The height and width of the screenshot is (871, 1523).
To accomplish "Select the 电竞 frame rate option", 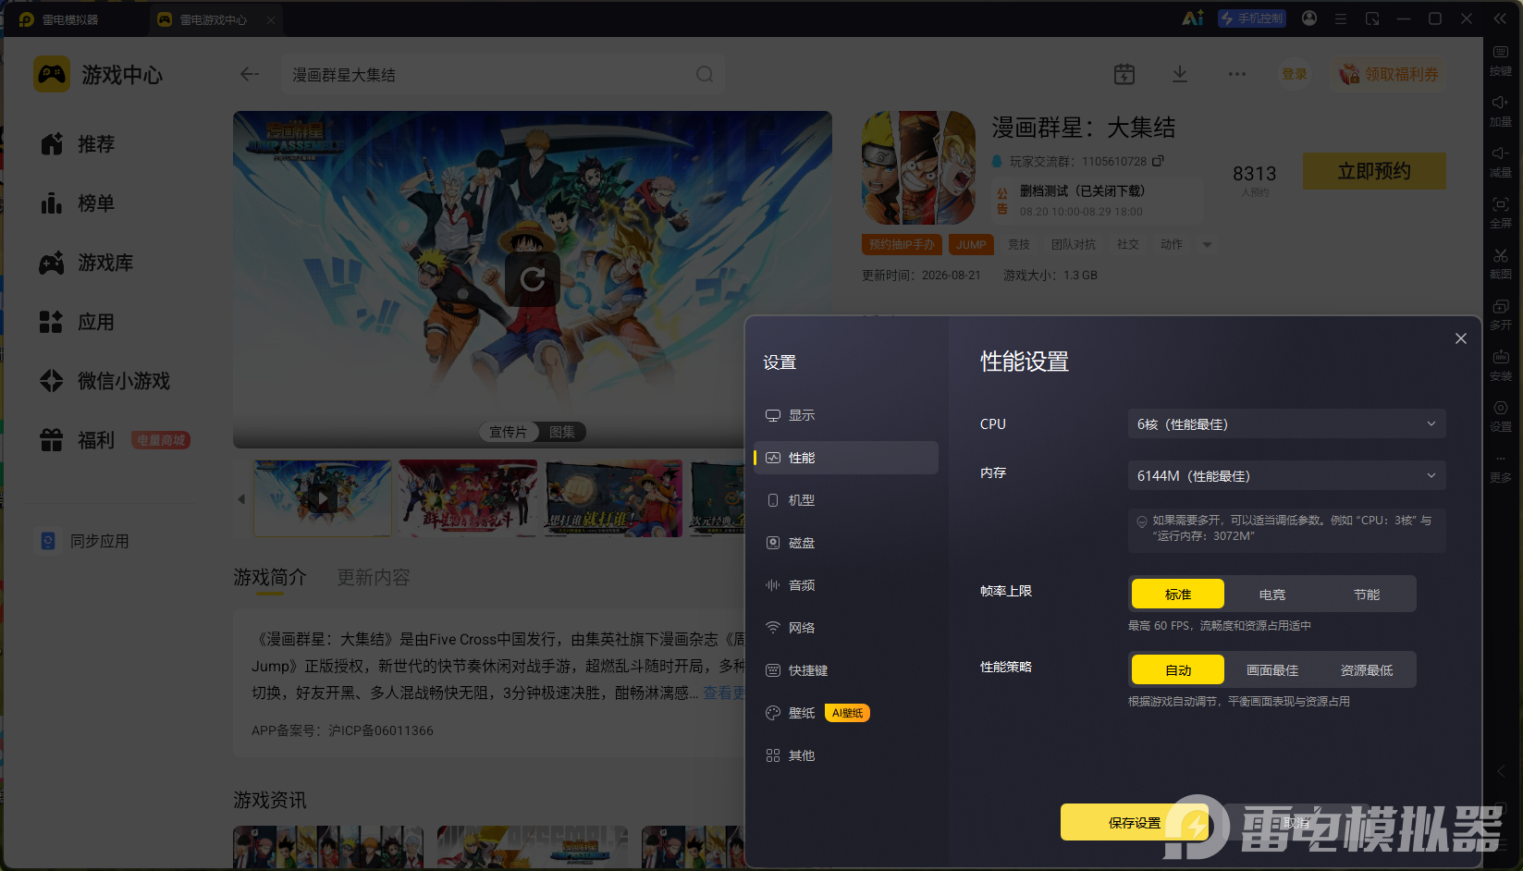I will 1272,595.
